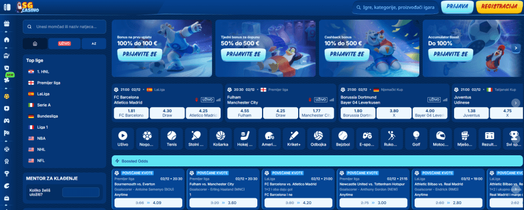The height and width of the screenshot is (210, 524).
Task: Click the PRIJAVA login button
Action: 457,6
